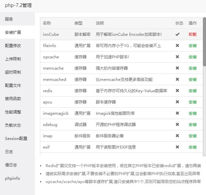
Task: Click 安装 in the memcached row
Action: click(x=193, y=80)
